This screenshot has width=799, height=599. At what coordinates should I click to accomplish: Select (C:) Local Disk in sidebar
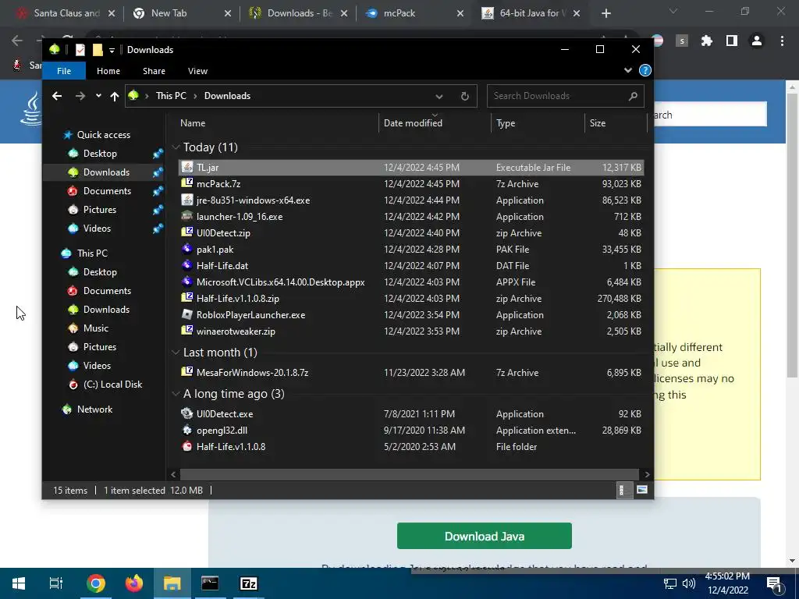pyautogui.click(x=112, y=385)
